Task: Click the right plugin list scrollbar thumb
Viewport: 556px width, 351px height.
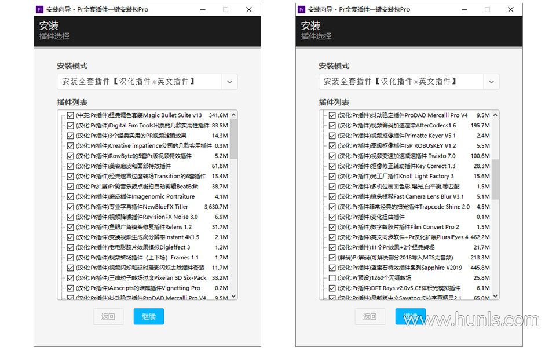Action: click(x=495, y=180)
